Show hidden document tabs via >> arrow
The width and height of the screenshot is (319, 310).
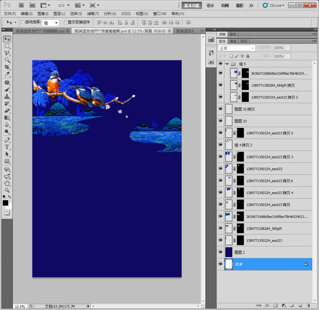click(202, 31)
